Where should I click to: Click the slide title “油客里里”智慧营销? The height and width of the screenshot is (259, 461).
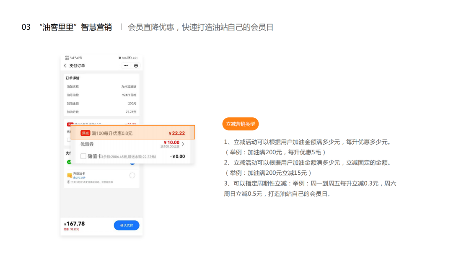(x=75, y=27)
